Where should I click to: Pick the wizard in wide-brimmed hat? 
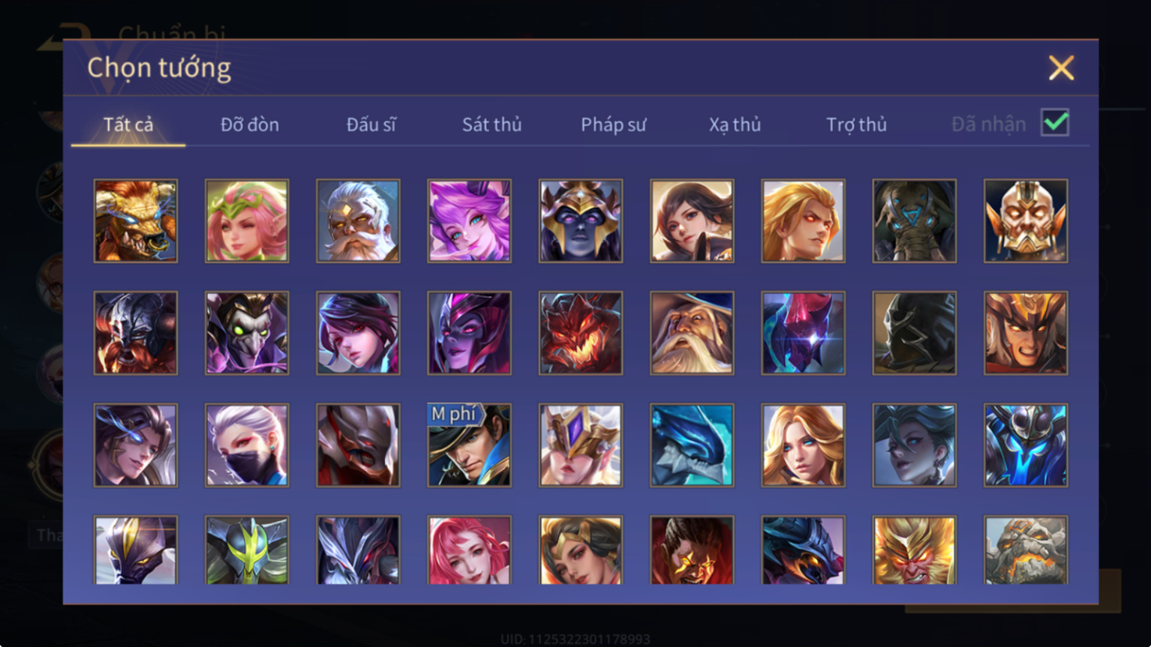692,333
